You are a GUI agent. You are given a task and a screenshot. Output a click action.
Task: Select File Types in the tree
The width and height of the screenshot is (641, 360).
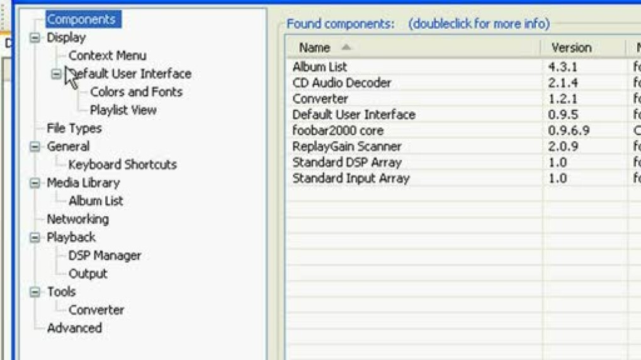coord(74,128)
